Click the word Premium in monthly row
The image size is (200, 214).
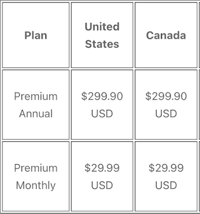(36, 168)
